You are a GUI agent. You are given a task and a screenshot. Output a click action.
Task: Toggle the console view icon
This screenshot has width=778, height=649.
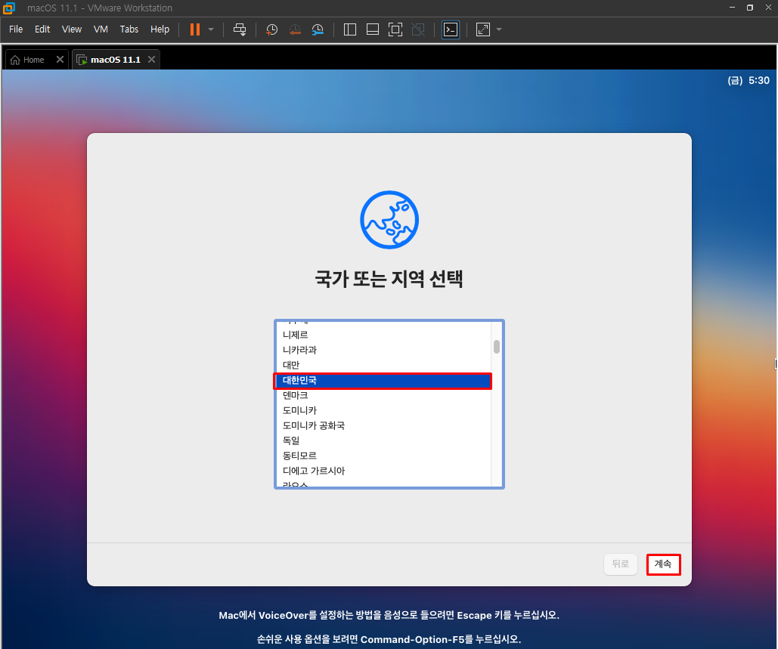pyautogui.click(x=451, y=29)
